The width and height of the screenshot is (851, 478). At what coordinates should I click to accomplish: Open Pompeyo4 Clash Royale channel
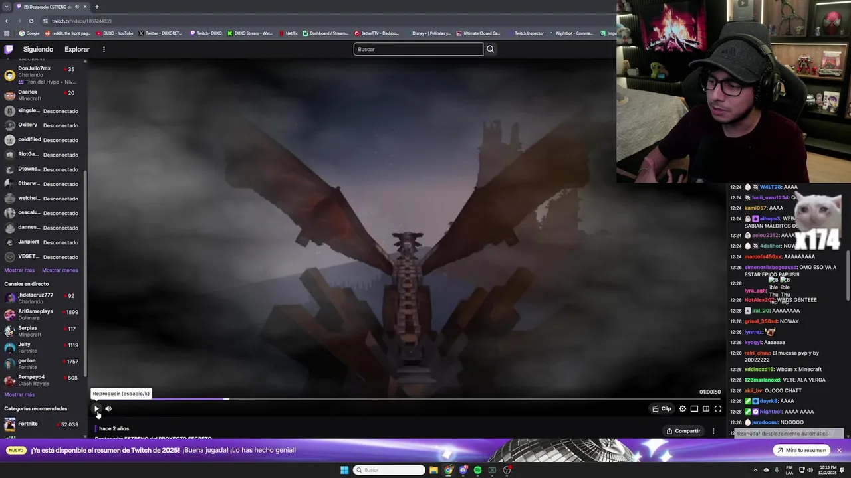pyautogui.click(x=43, y=380)
